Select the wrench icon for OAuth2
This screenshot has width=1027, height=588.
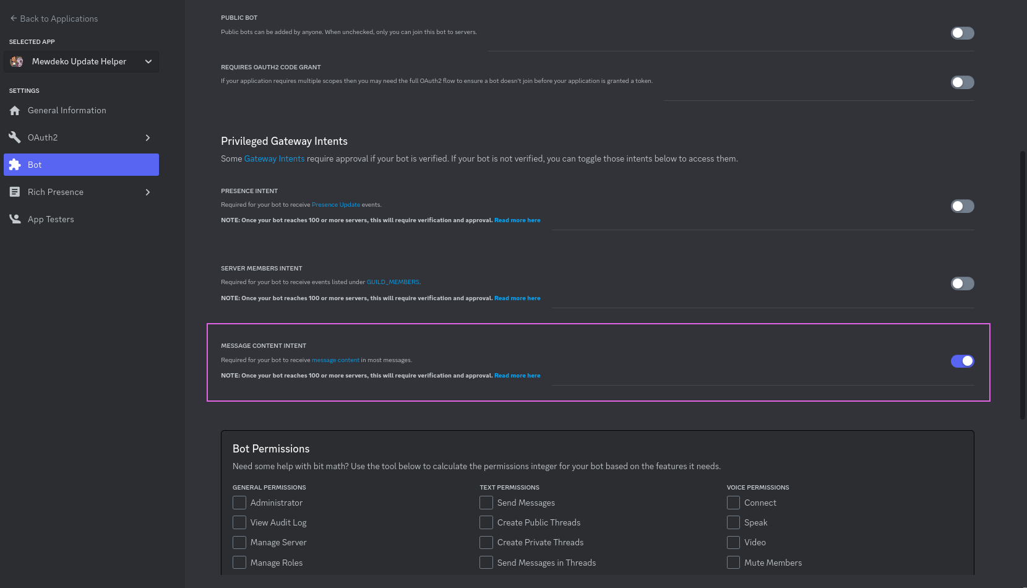[15, 137]
